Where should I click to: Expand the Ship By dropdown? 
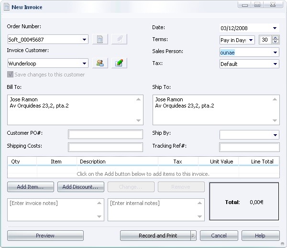pos(275,135)
